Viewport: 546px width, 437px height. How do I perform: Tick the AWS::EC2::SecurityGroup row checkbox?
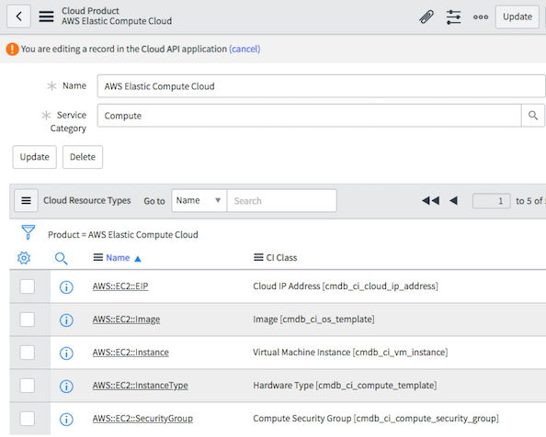click(x=28, y=419)
